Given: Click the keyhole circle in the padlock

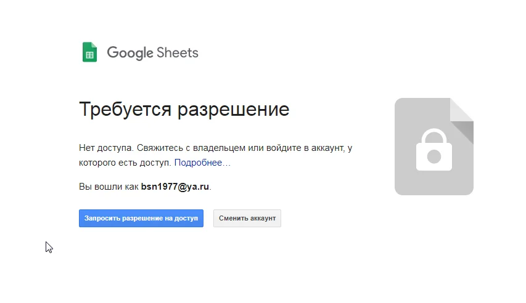Looking at the screenshot, I should 434,156.
